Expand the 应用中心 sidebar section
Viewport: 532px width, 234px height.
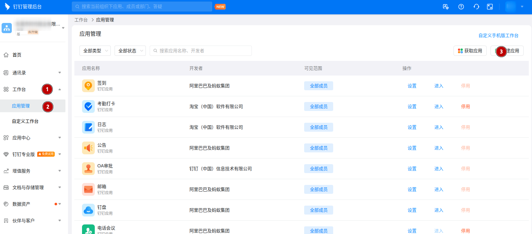click(32, 138)
